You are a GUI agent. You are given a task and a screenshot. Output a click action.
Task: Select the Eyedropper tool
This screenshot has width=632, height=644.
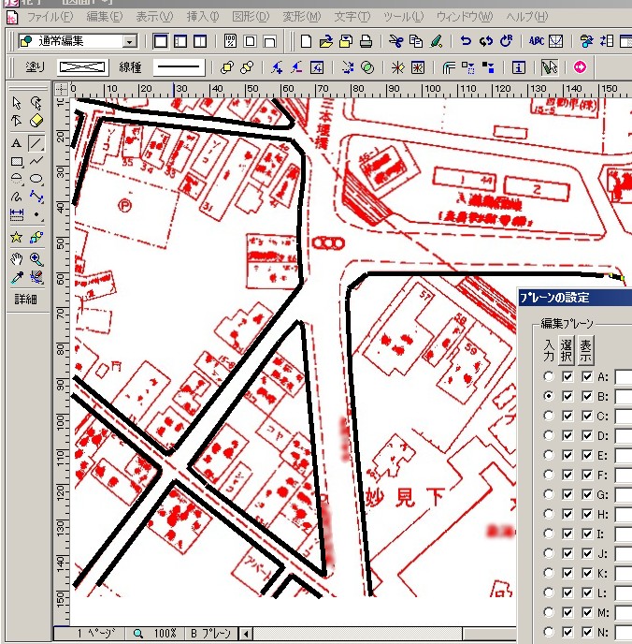[17, 277]
